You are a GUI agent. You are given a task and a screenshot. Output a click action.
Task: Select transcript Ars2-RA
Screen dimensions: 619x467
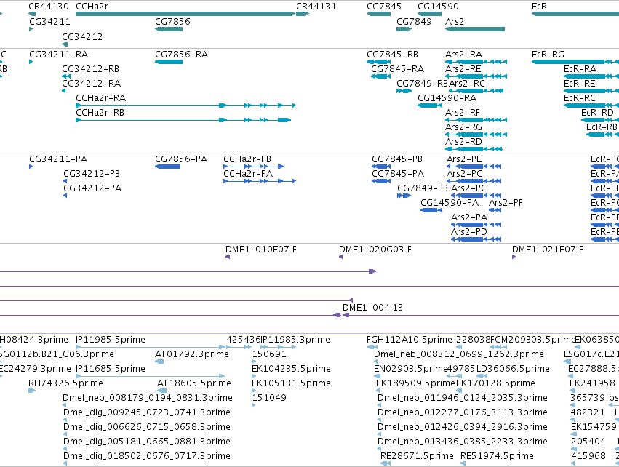pyautogui.click(x=476, y=62)
